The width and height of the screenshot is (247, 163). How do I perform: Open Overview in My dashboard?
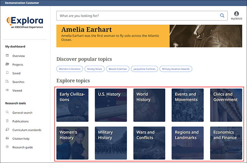(x=19, y=56)
